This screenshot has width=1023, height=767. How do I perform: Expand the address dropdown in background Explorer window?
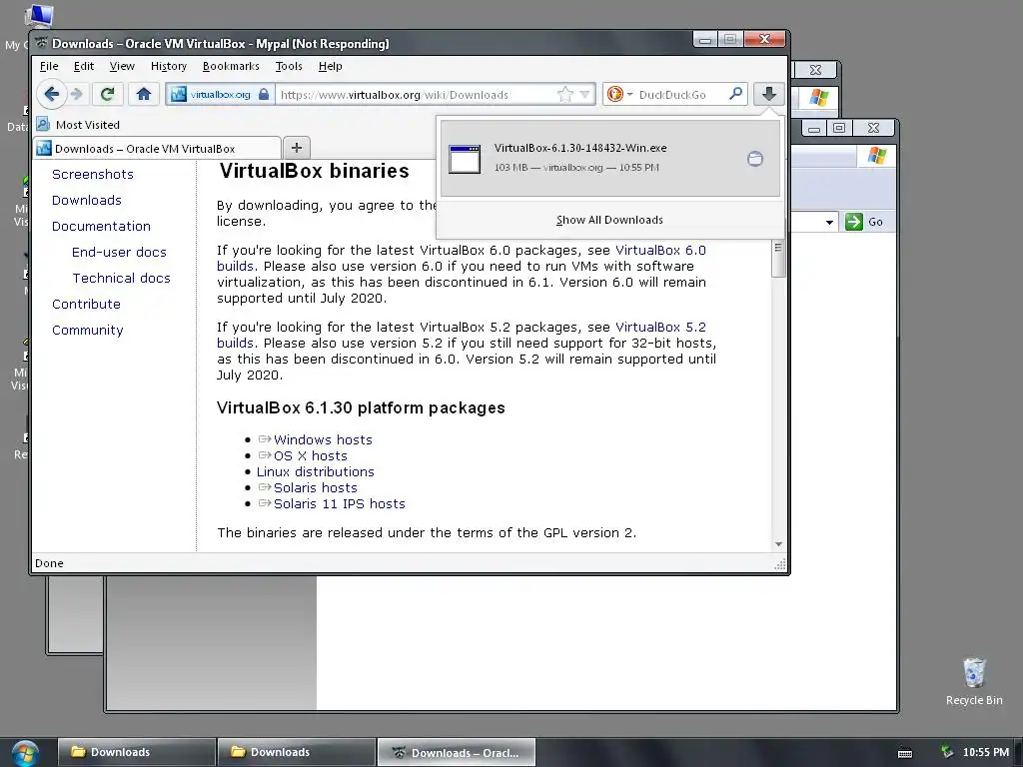tap(828, 222)
